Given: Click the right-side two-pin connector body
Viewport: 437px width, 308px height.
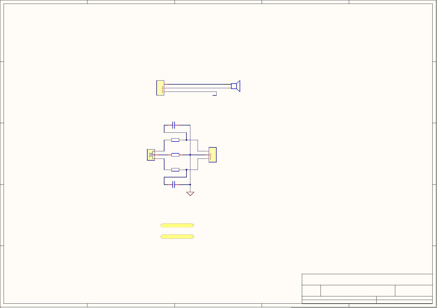Looking at the screenshot, I should tap(213, 155).
